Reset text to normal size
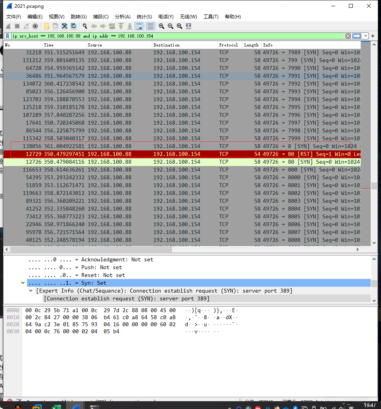 point(180,26)
